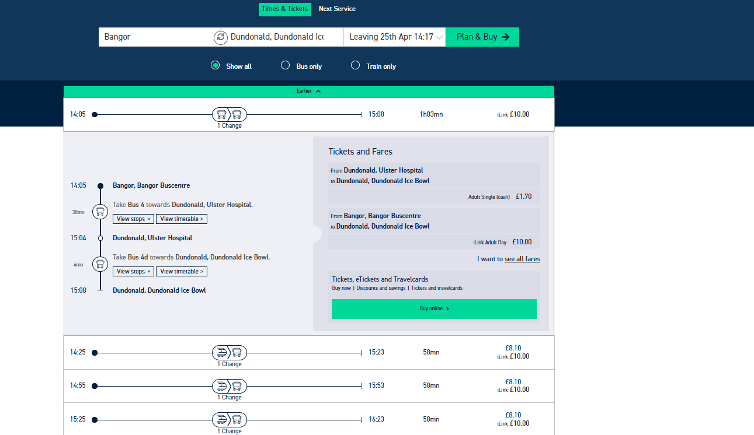Click the 1 Change bus icons on the 14:05 journey
This screenshot has width=754, height=435.
[229, 114]
